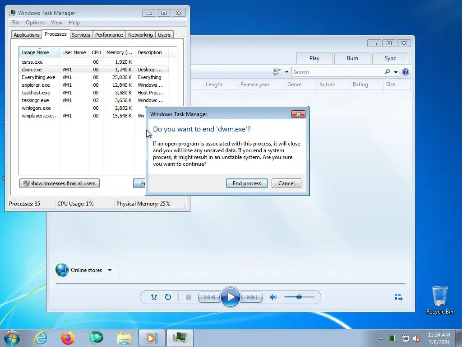Switch to the Applications tab
The width and height of the screenshot is (462, 347).
point(27,35)
